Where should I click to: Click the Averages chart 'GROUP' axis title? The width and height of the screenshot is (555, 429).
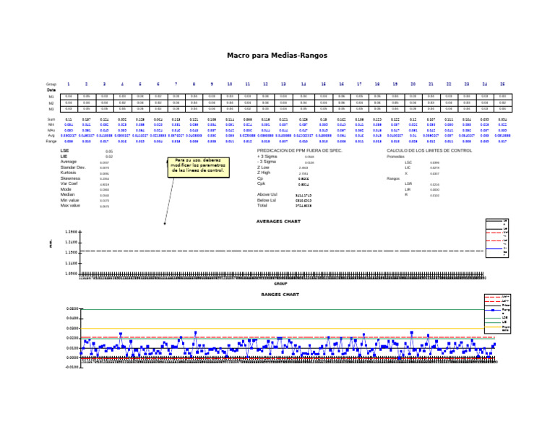point(280,284)
